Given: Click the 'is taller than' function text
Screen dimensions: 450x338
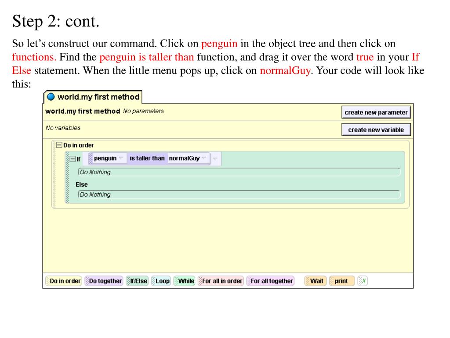Looking at the screenshot, I should tap(147, 158).
